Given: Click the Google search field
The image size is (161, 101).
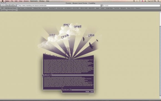Looking at the screenshot, I should click(x=131, y=6).
